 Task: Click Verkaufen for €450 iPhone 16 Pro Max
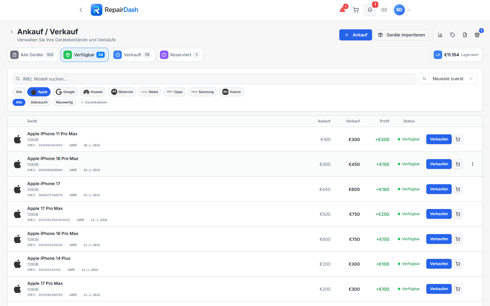439,164
